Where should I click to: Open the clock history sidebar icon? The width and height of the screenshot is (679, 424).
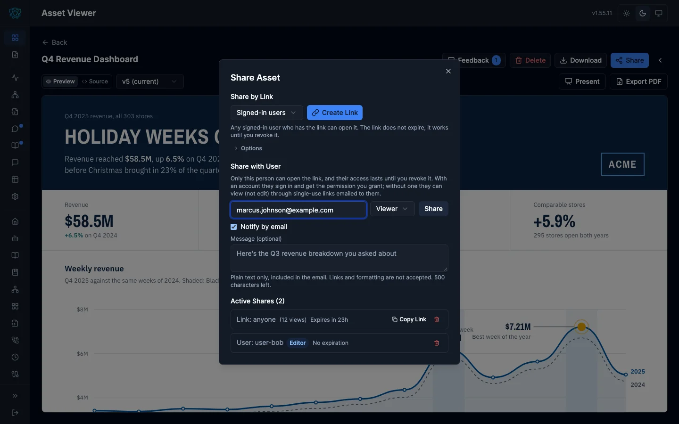click(15, 357)
